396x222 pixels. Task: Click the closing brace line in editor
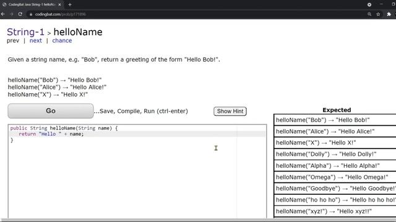[x=12, y=140]
